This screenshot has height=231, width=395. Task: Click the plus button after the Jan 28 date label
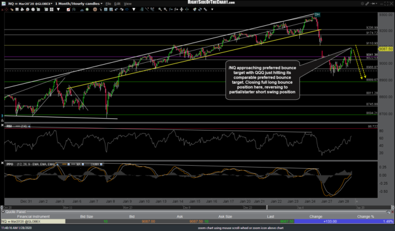[x=356, y=201]
